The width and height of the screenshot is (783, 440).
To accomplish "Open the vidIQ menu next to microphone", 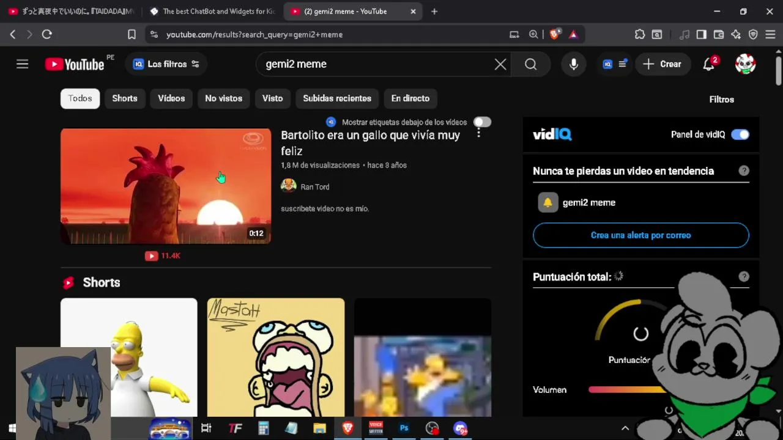I will pyautogui.click(x=614, y=64).
